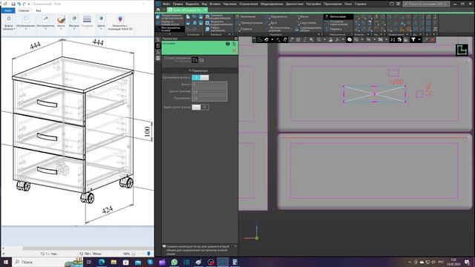Open the dropdown arrow next to the filter icon
Image resolution: width=475 pixels, height=267 pixels.
pyautogui.click(x=419, y=39)
